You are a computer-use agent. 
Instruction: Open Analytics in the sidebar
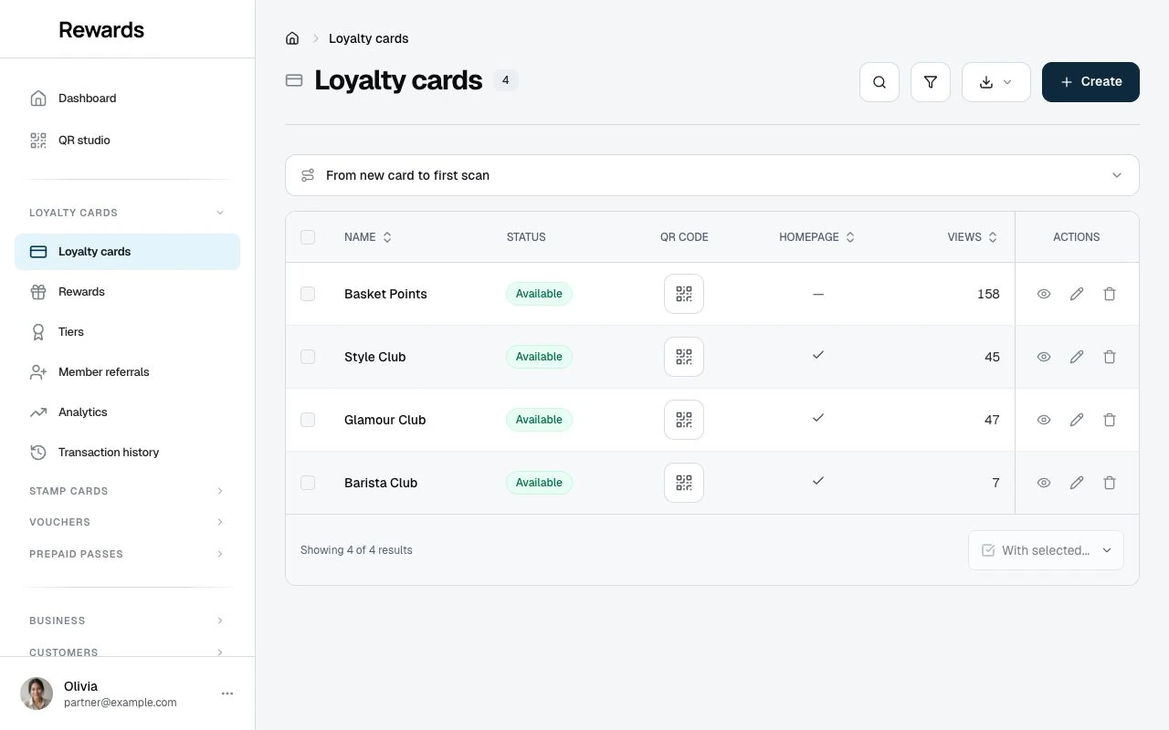(127, 412)
